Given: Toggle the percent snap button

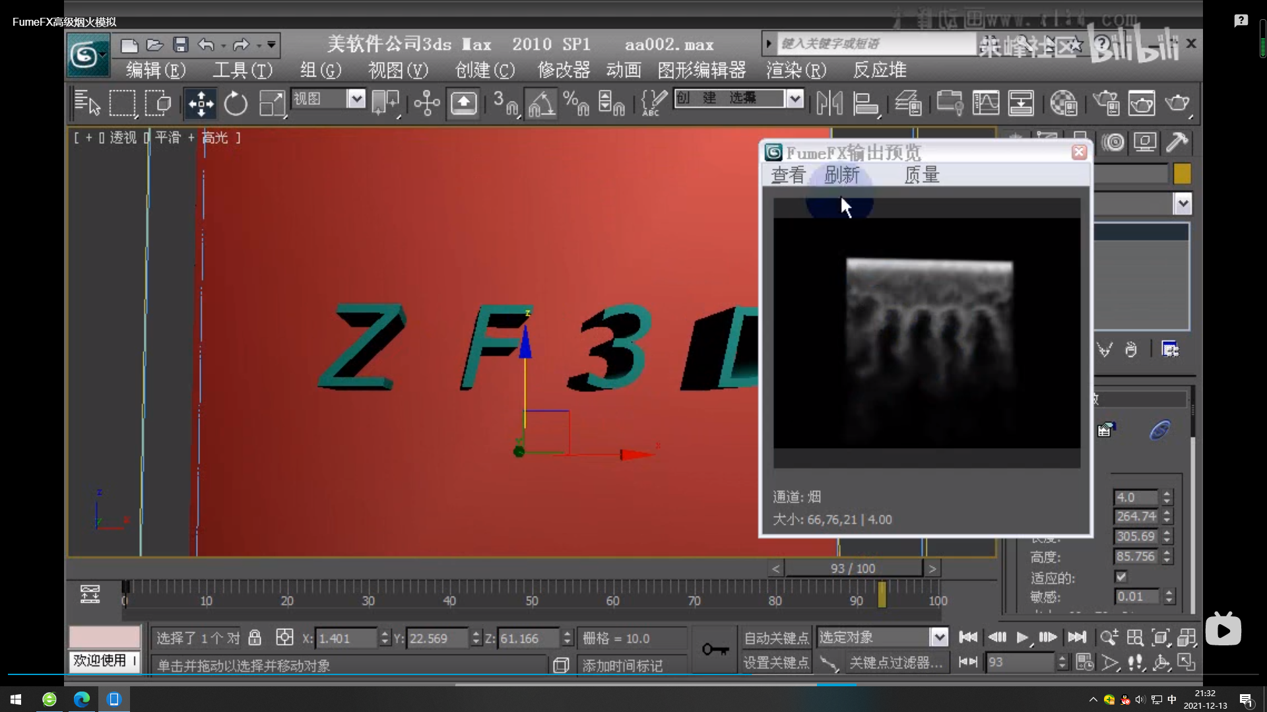Looking at the screenshot, I should (577, 104).
